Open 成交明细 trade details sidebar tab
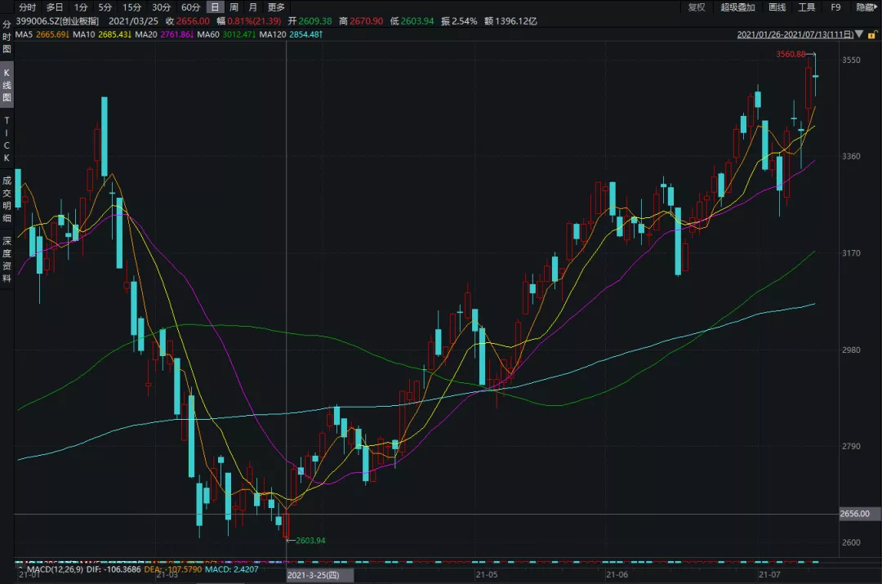 pyautogui.click(x=7, y=199)
